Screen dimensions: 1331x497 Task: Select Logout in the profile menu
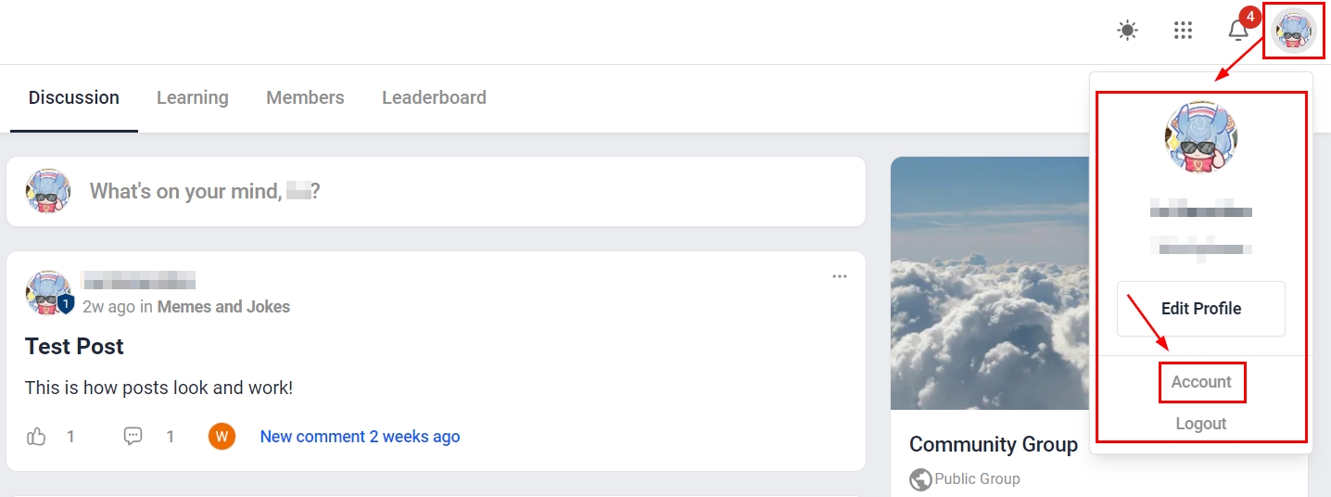tap(1201, 424)
